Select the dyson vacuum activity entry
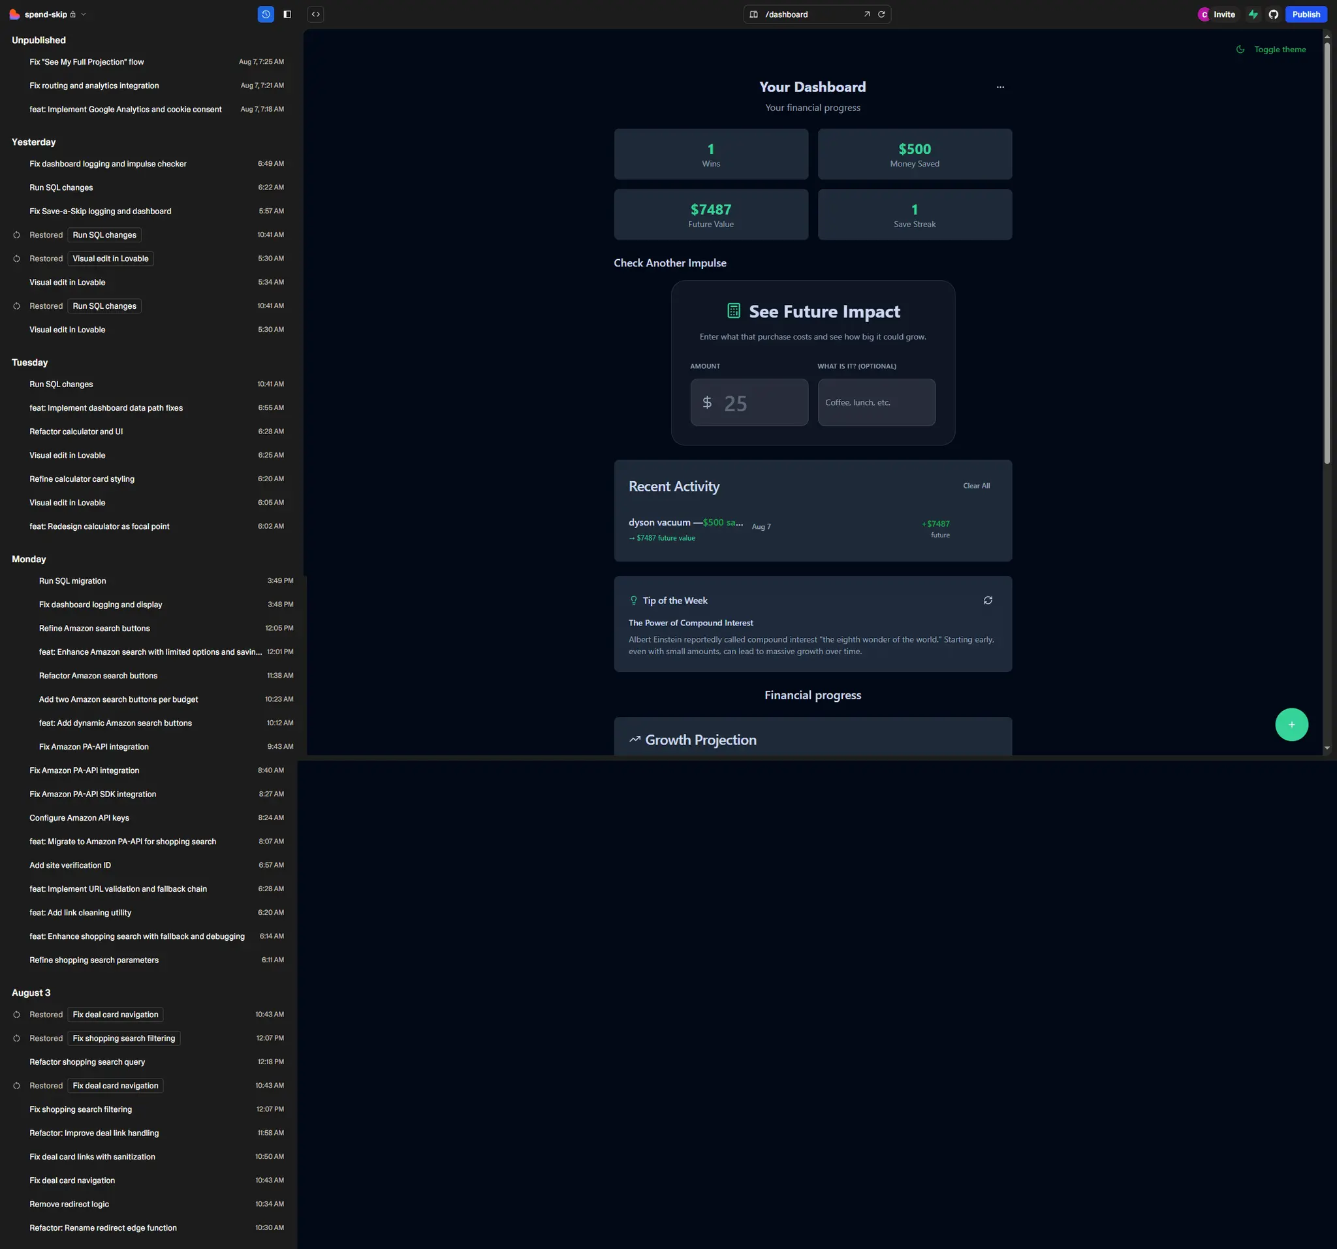This screenshot has height=1249, width=1337. (x=812, y=529)
